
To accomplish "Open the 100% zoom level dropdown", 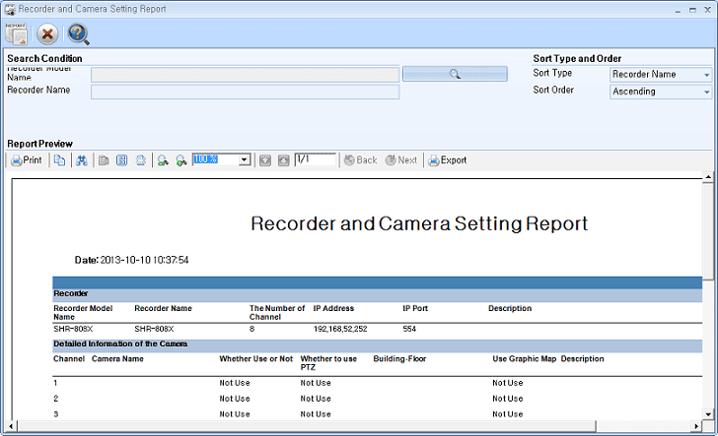I will (x=245, y=160).
